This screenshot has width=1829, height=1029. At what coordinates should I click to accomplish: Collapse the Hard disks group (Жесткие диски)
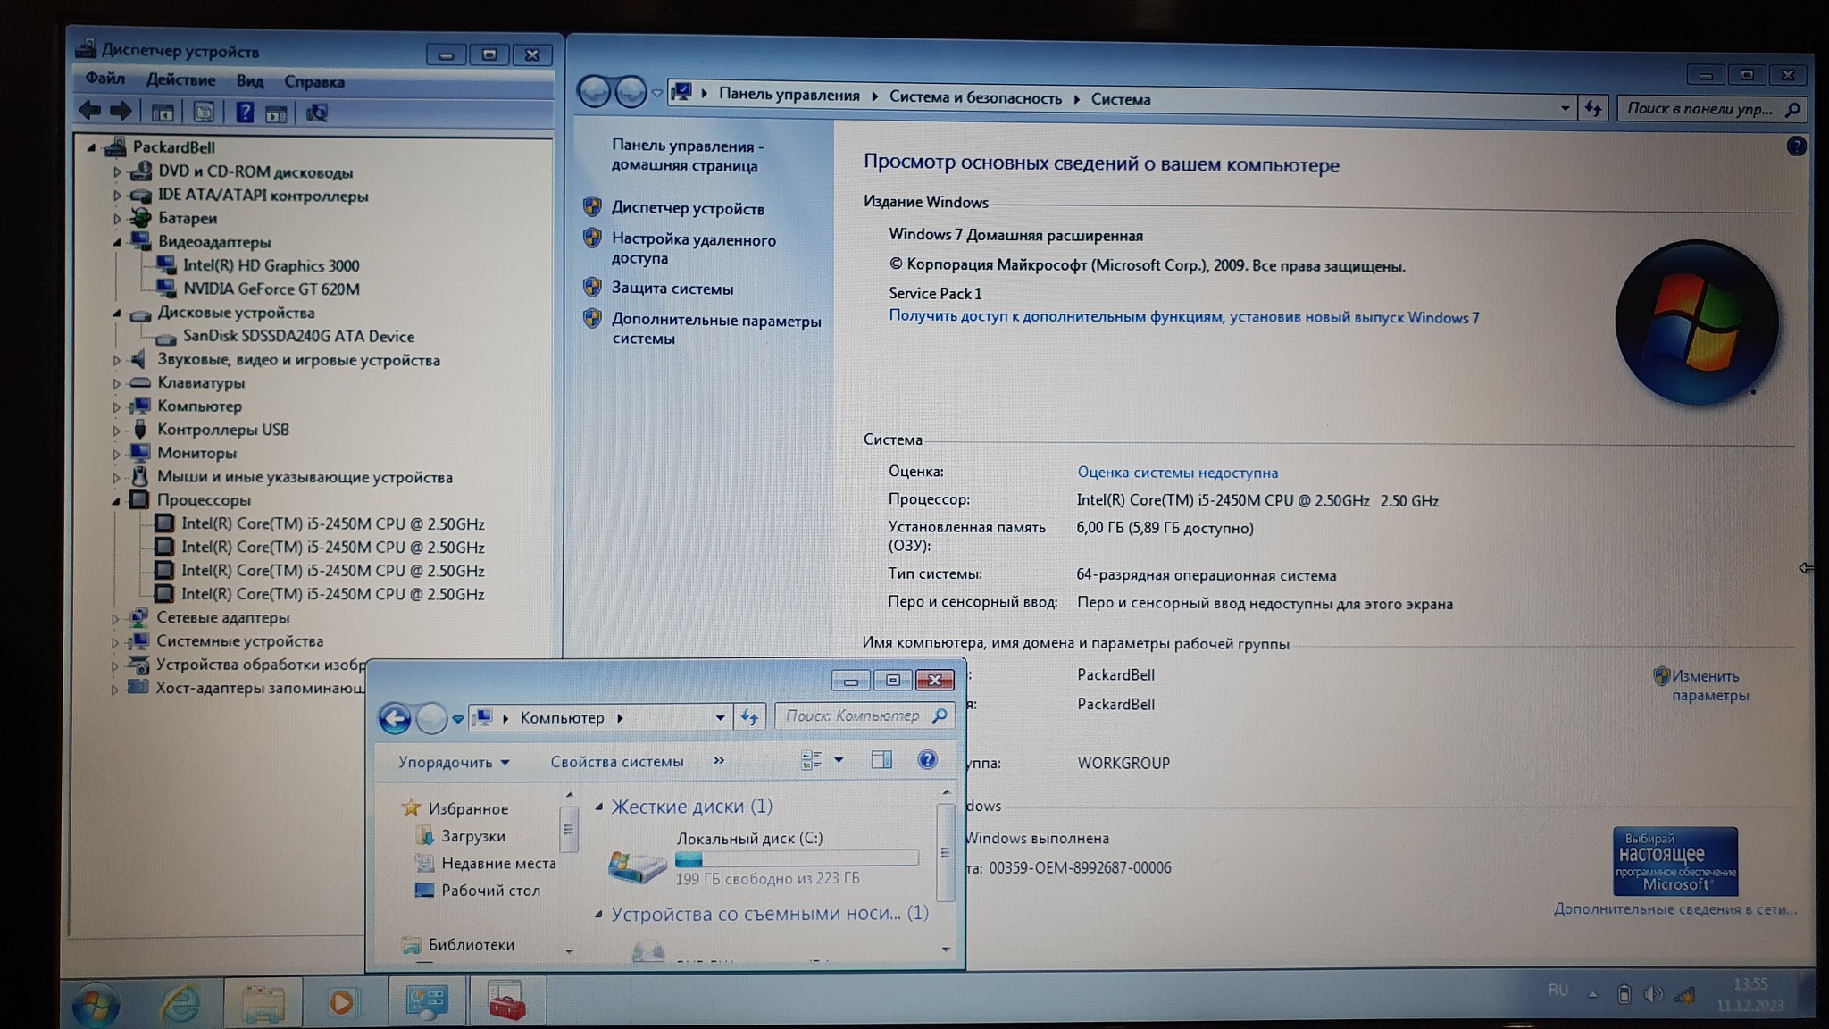point(598,807)
